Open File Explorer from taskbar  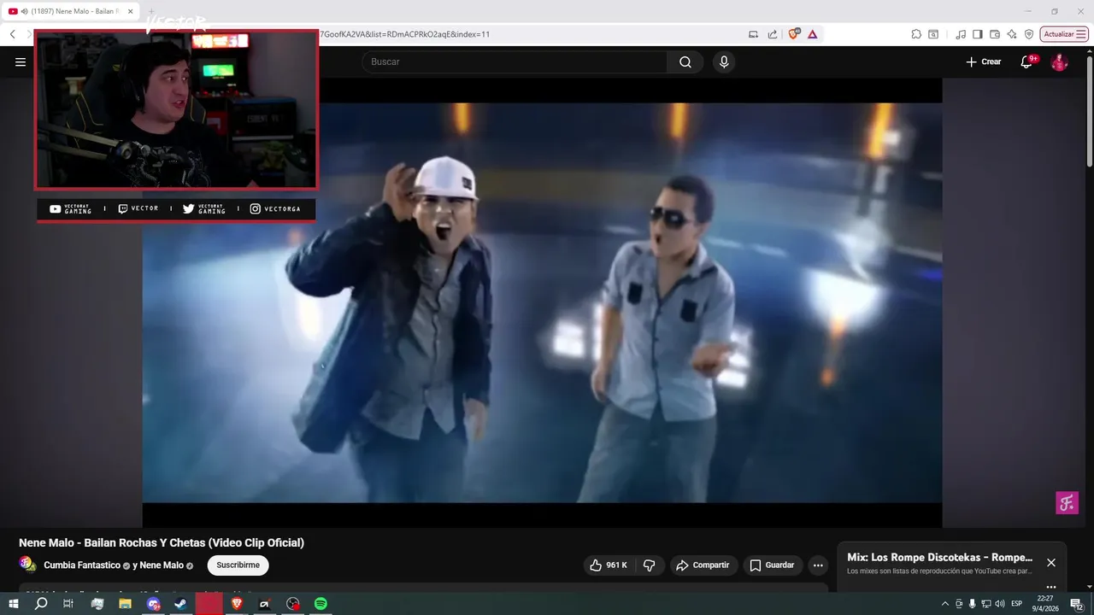[125, 604]
